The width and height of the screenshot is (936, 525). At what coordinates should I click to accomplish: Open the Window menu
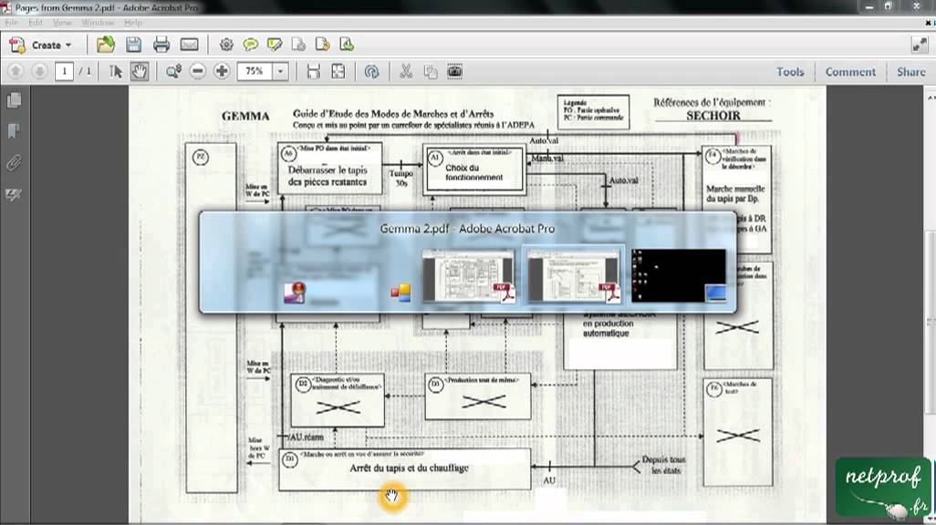98,23
